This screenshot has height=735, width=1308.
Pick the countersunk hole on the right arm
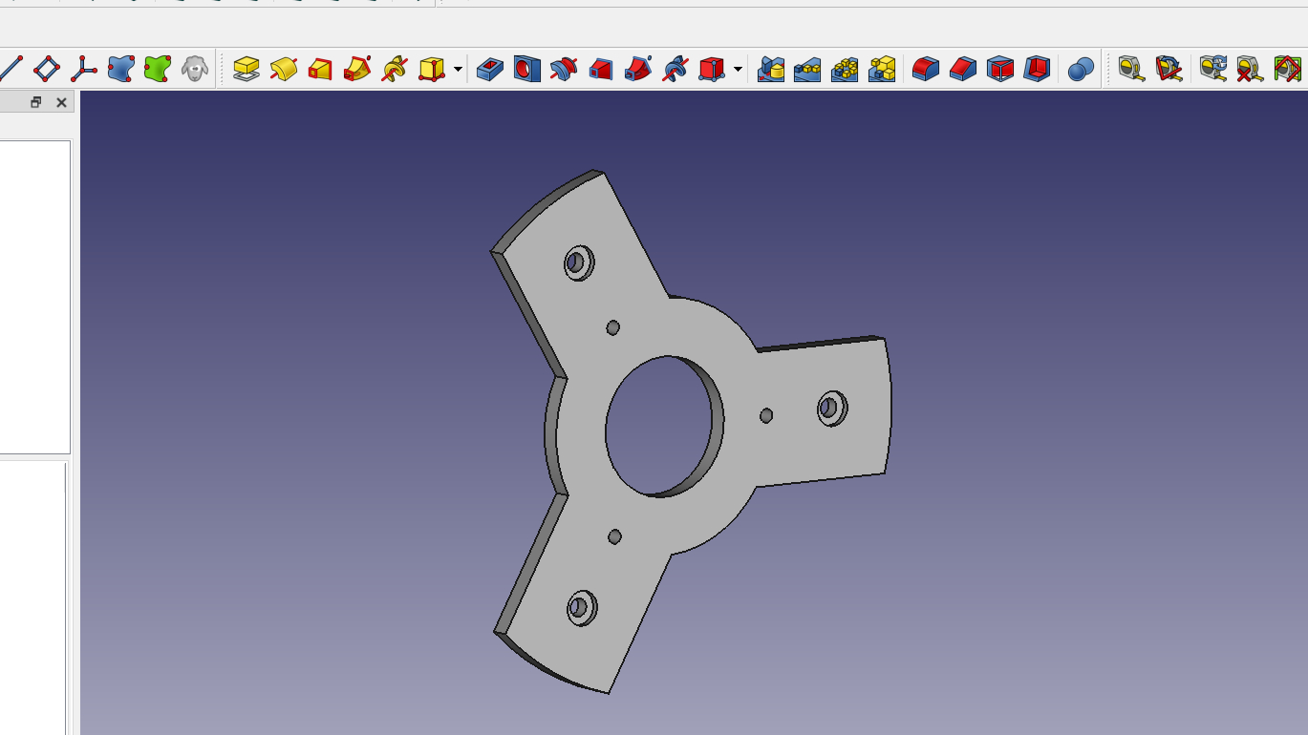point(830,409)
